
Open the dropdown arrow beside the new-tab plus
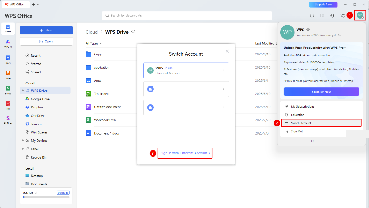coord(38,5)
